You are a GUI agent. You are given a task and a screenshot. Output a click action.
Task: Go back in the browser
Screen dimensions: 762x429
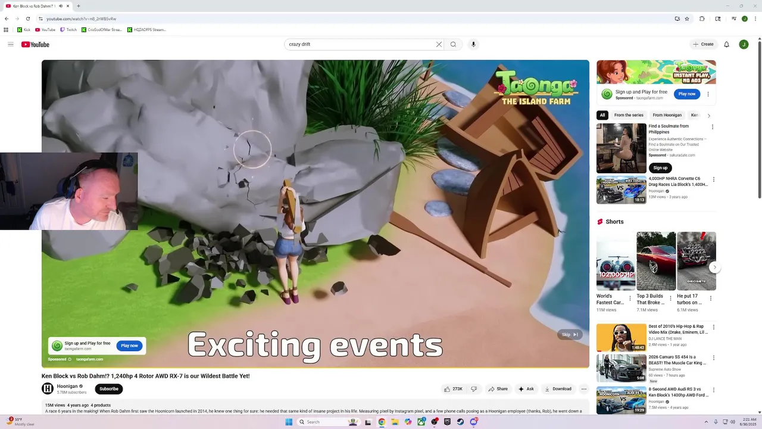[7, 18]
